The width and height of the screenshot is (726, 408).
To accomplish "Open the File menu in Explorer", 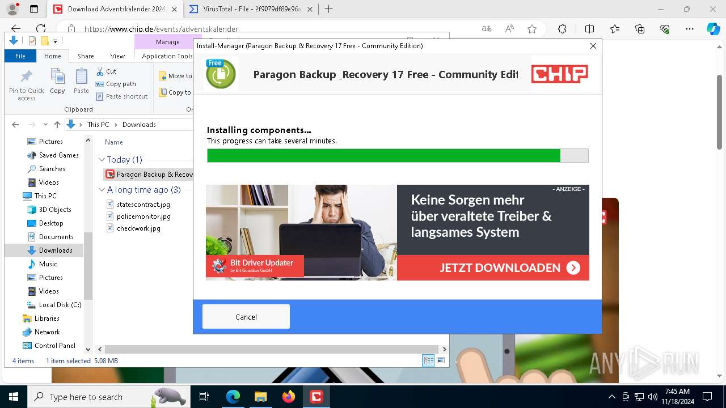I will click(20, 56).
